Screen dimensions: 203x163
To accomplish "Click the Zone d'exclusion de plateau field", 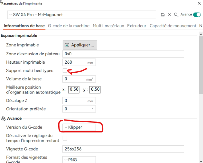I will pyautogui.click(x=123, y=54).
